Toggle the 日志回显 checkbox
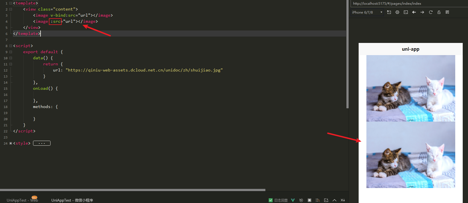The width and height of the screenshot is (468, 203). pyautogui.click(x=271, y=200)
